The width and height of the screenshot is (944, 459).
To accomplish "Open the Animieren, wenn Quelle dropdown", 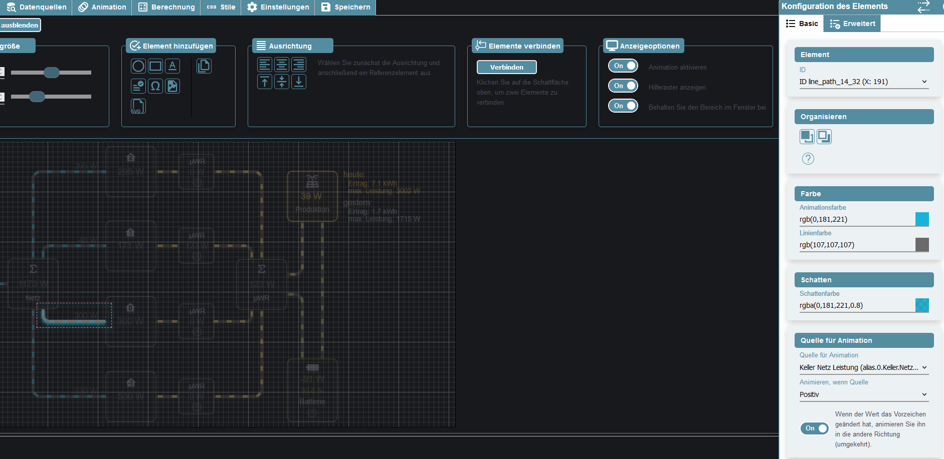I will click(x=864, y=394).
